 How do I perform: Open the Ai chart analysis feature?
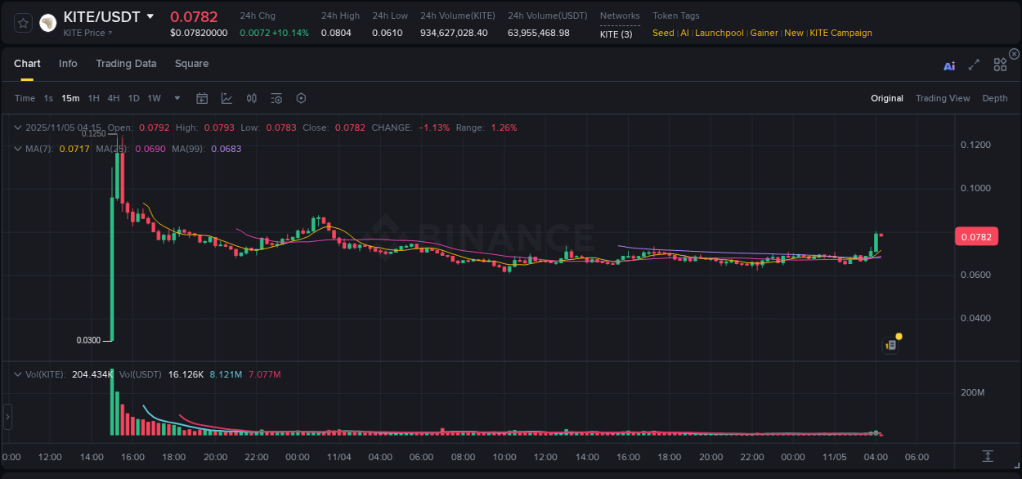point(948,65)
